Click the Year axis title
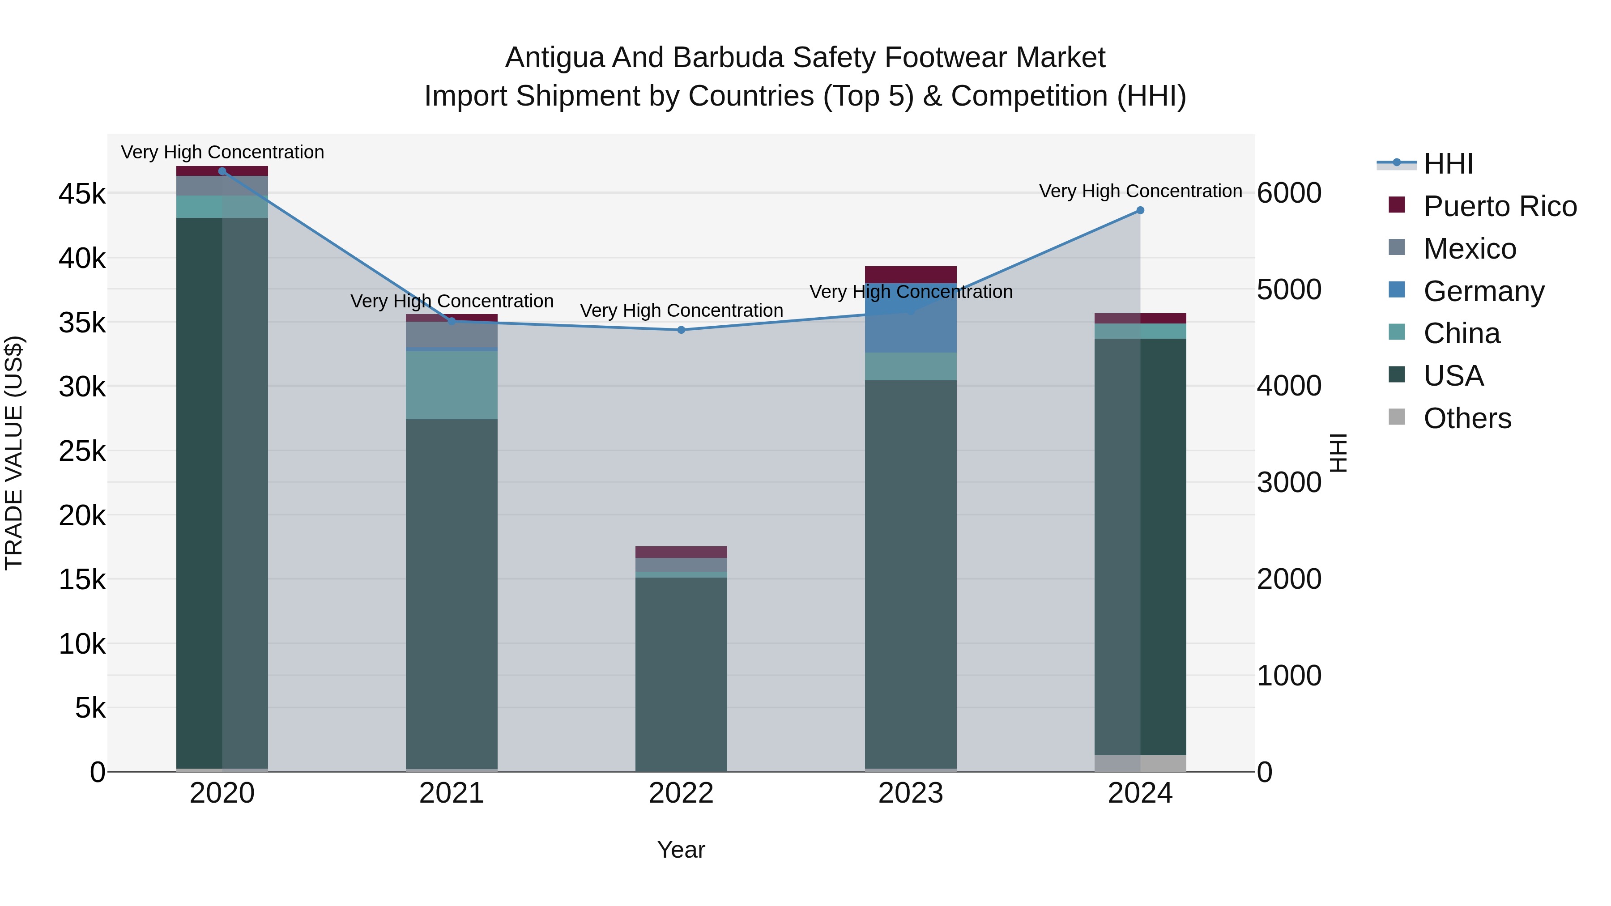 681,850
